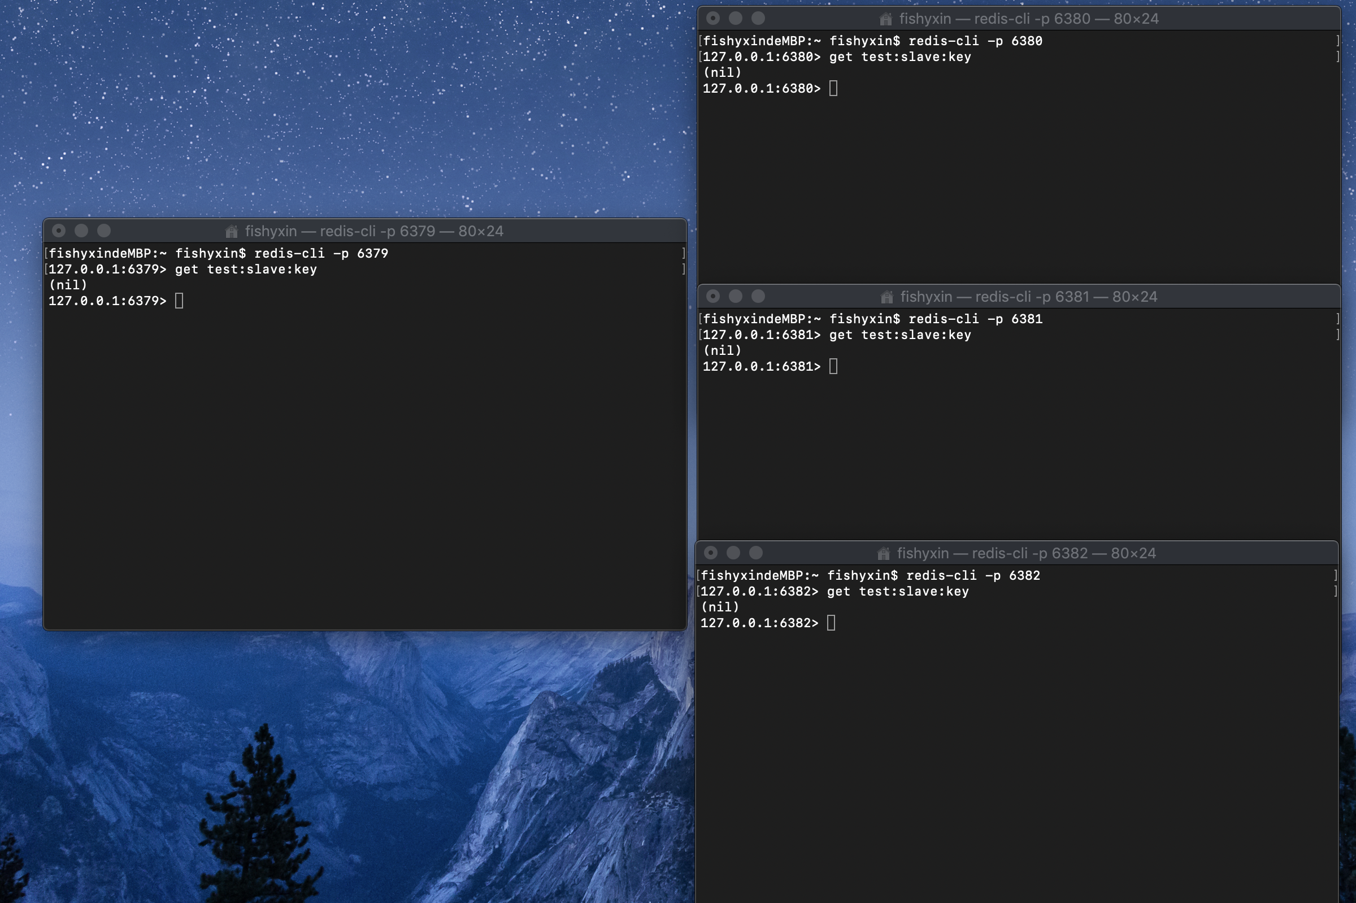Focus the cursor in 6379 terminal prompt
This screenshot has width=1356, height=903.
(179, 301)
